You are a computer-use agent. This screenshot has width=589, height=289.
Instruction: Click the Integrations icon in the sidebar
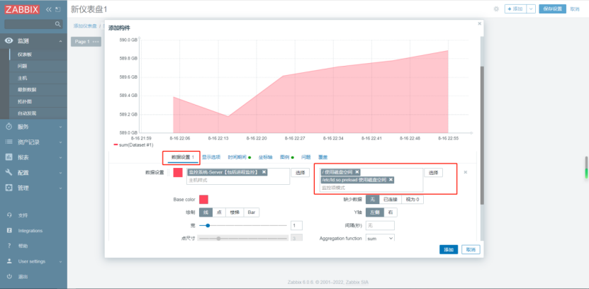pyautogui.click(x=9, y=231)
